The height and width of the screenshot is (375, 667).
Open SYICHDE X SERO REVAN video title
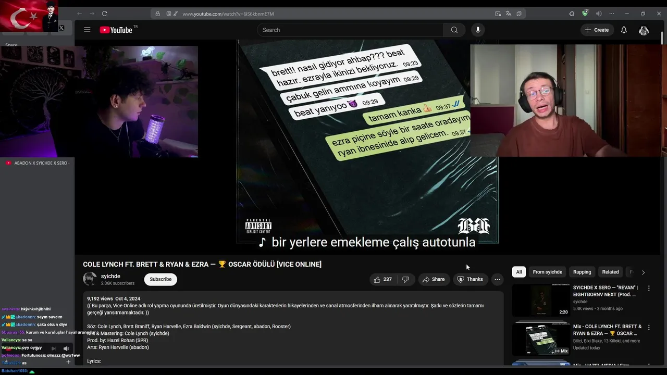coord(605,291)
